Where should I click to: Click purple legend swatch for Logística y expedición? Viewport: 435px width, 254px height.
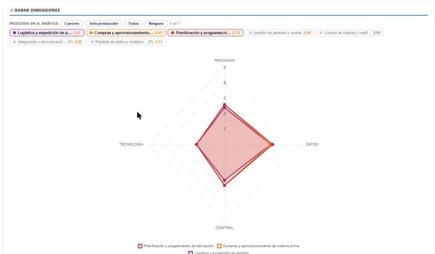coord(190,253)
